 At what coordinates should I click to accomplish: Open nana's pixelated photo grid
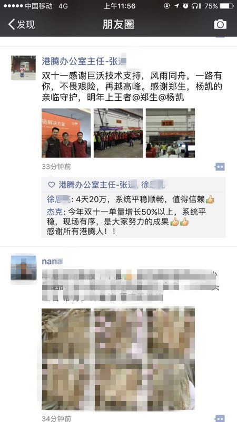(x=118, y=358)
